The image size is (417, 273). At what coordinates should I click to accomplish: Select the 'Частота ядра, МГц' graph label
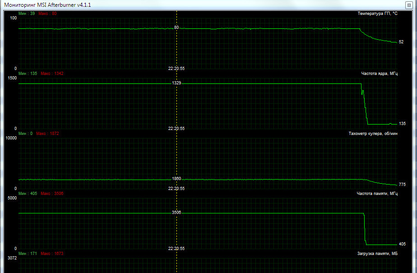[x=379, y=74]
